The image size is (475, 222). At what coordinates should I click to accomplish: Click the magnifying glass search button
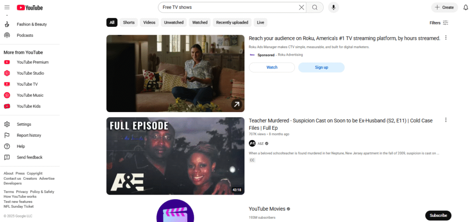[x=315, y=7]
